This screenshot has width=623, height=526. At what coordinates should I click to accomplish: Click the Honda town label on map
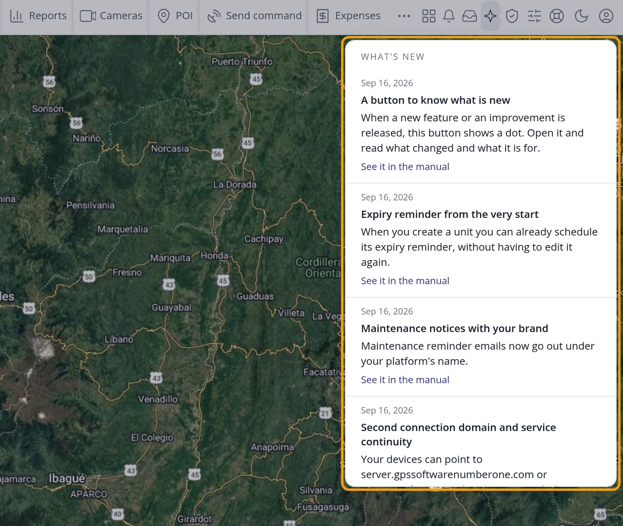tap(214, 256)
